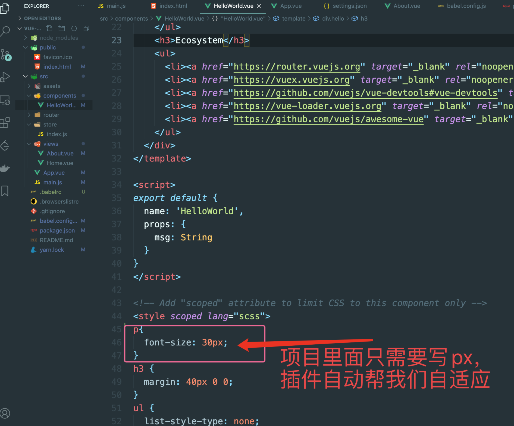Screen dimensions: 514x426
Task: Switch to the babel.config.js tab
Action: [x=462, y=6]
